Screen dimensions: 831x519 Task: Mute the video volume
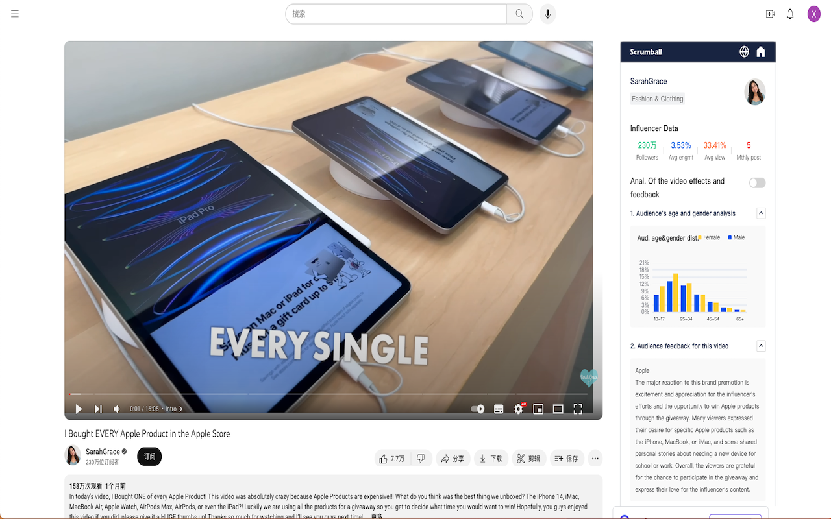pos(117,409)
